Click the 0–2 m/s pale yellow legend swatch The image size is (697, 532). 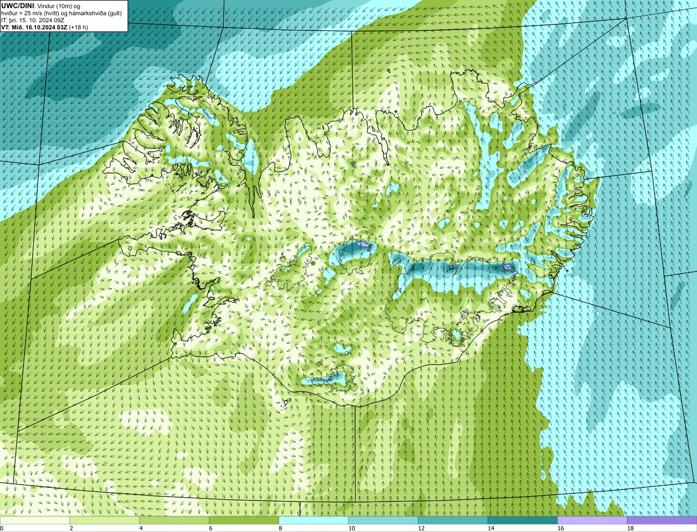(x=35, y=520)
